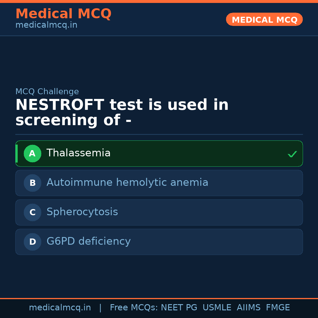Image resolution: width=318 pixels, height=318 pixels.
Task: Click the NESTROFT question heading
Action: pos(122,112)
